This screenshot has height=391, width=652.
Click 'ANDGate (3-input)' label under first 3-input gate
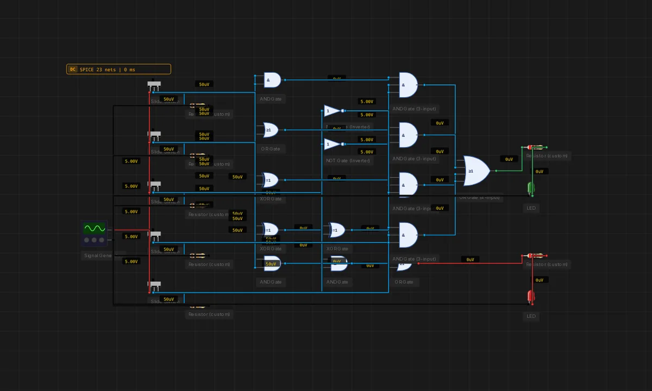tap(415, 109)
